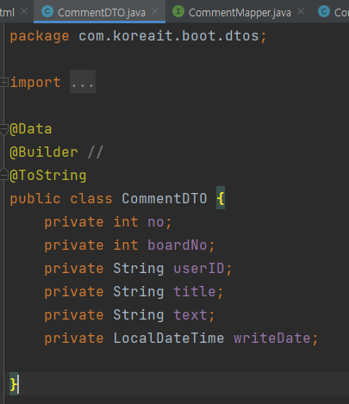Image resolution: width=349 pixels, height=404 pixels.
Task: Click the class name CommentDTO
Action: pyautogui.click(x=165, y=198)
